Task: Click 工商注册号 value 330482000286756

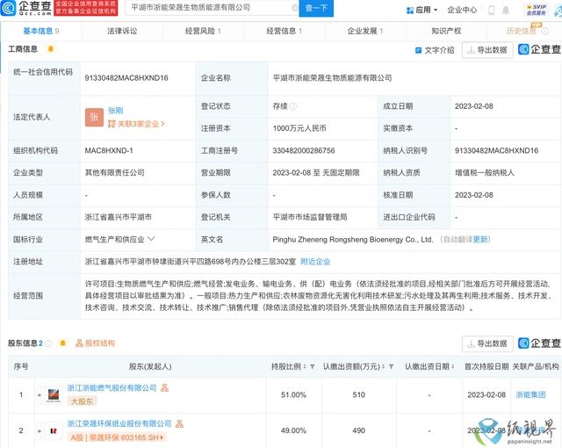Action: point(304,150)
